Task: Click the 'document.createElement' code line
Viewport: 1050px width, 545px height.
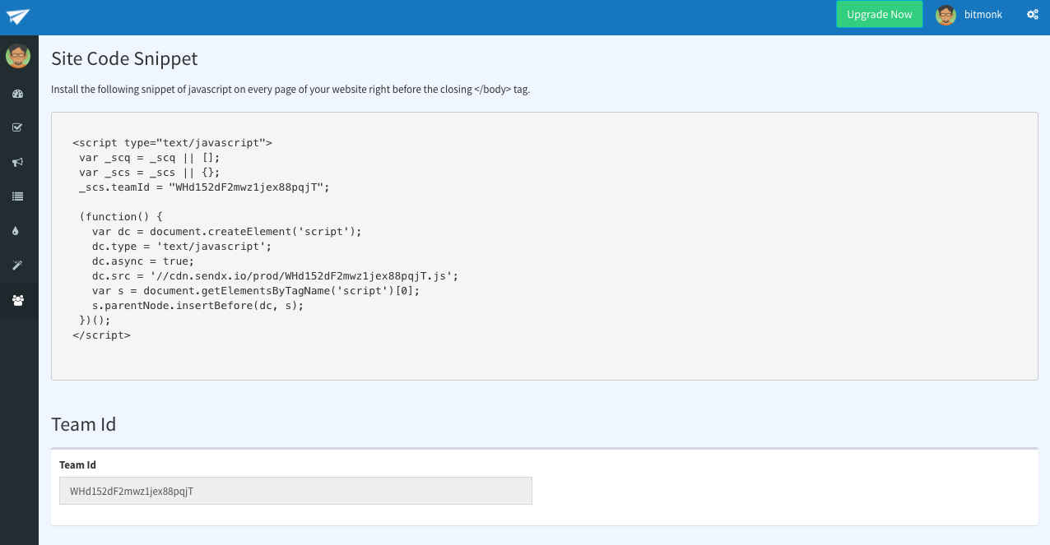Action: tap(227, 232)
